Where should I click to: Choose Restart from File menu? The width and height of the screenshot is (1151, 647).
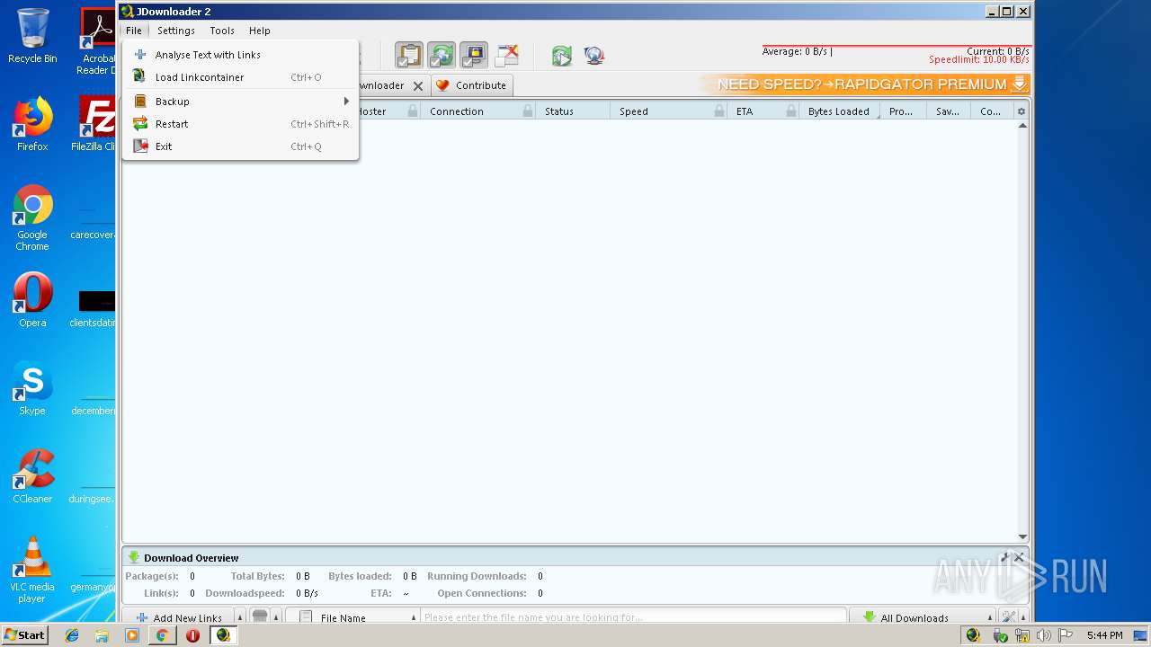[x=240, y=124]
